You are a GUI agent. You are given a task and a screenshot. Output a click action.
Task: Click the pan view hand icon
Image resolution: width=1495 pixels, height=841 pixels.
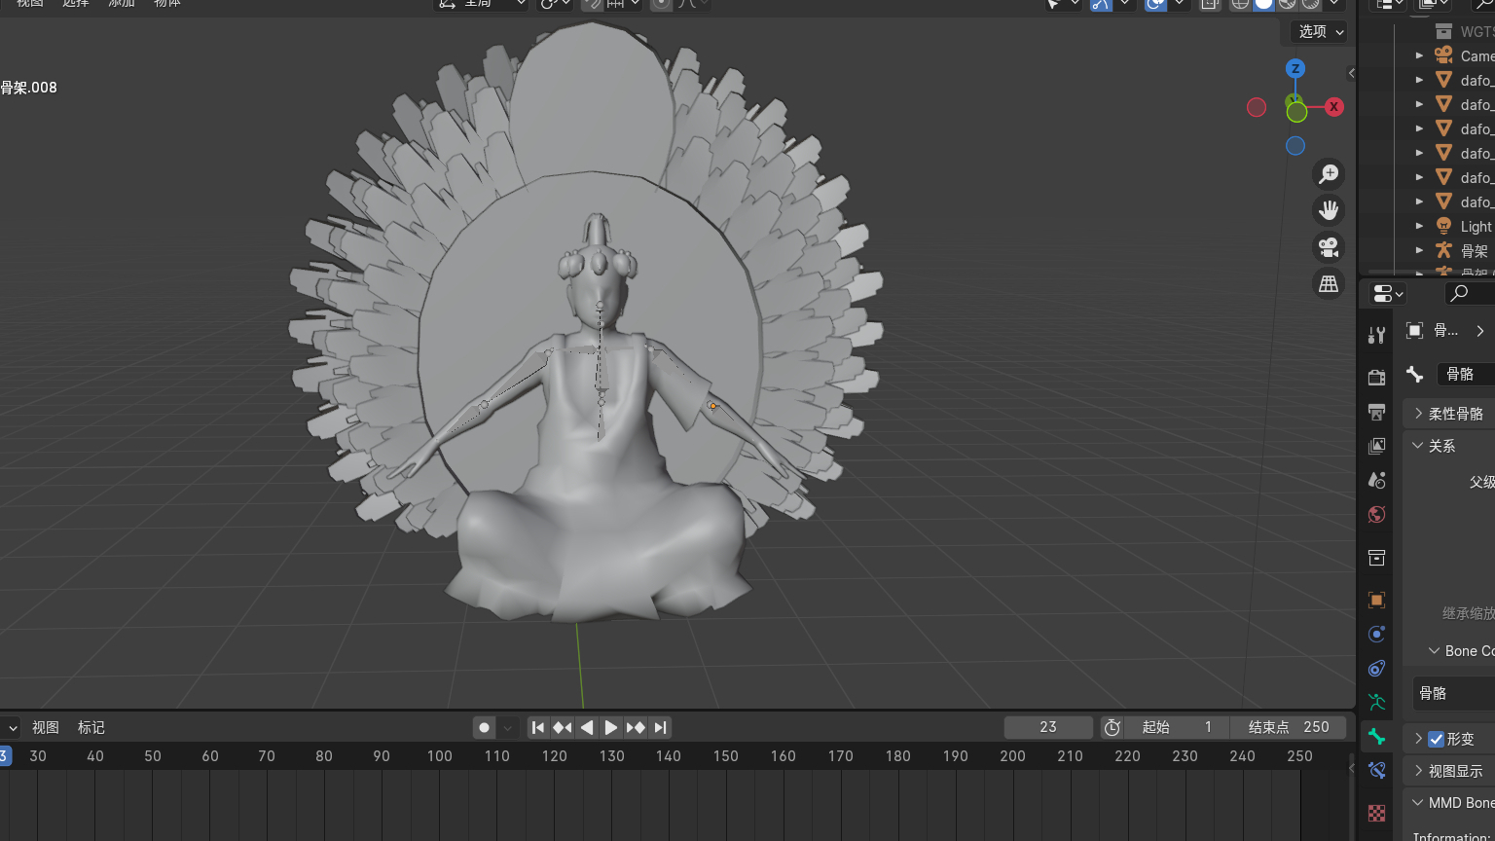1329,210
